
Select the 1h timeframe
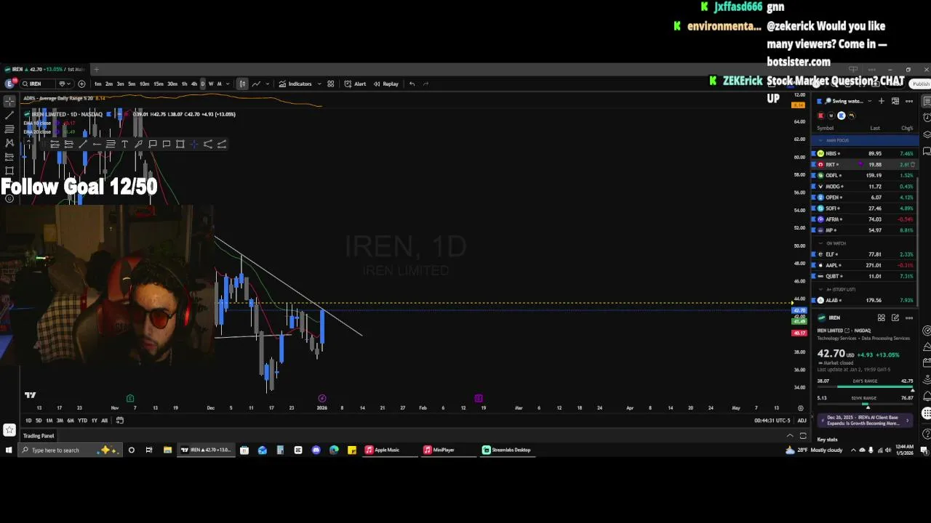click(184, 84)
